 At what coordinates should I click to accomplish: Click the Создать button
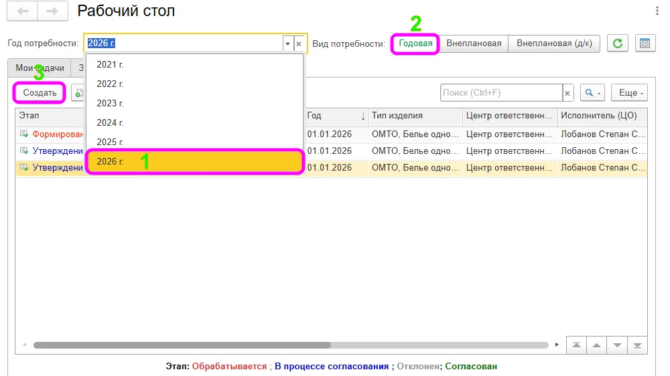(40, 92)
